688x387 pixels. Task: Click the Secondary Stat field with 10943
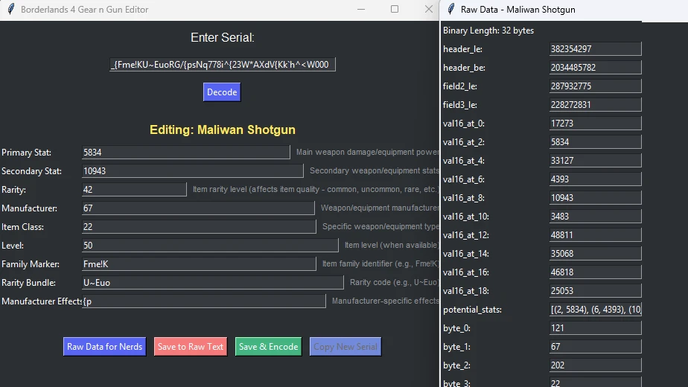point(193,171)
